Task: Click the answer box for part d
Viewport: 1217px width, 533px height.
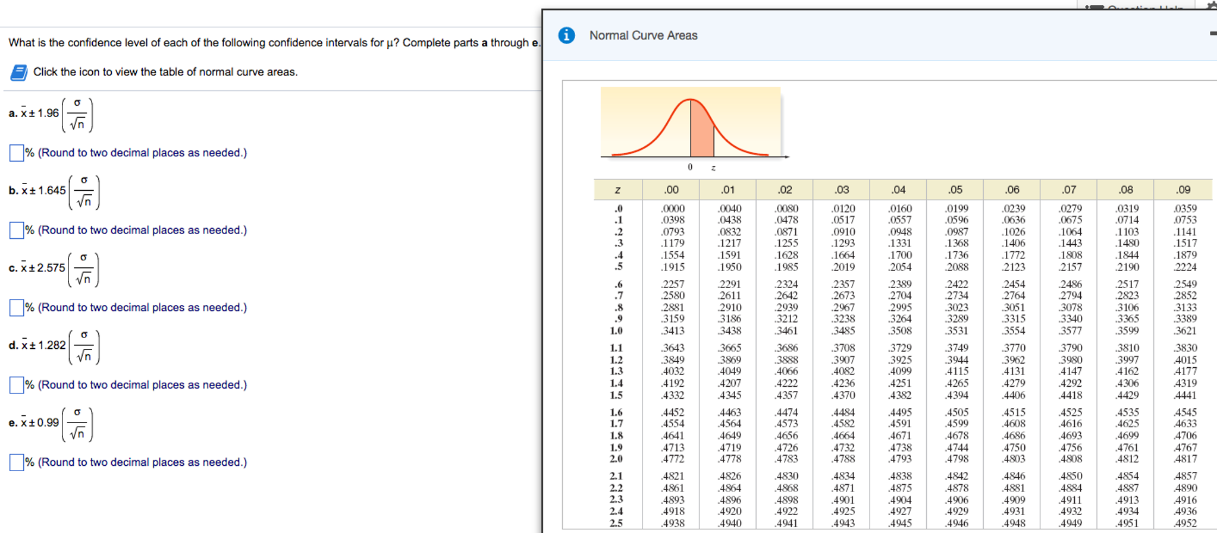Action: (x=17, y=384)
